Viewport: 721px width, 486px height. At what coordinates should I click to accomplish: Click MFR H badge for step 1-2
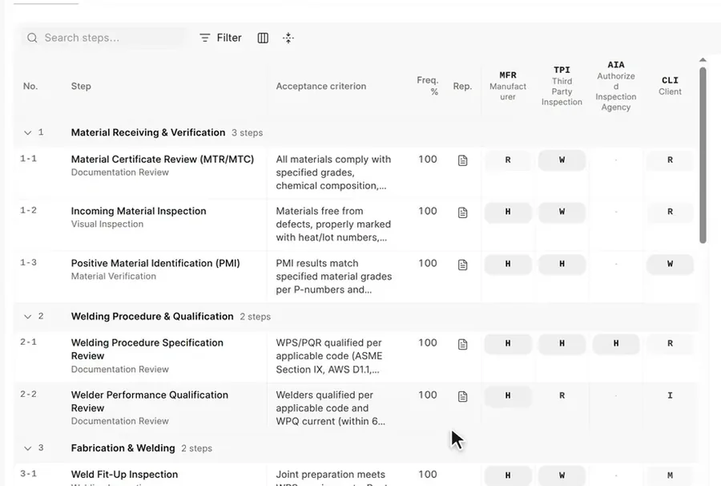508,213
